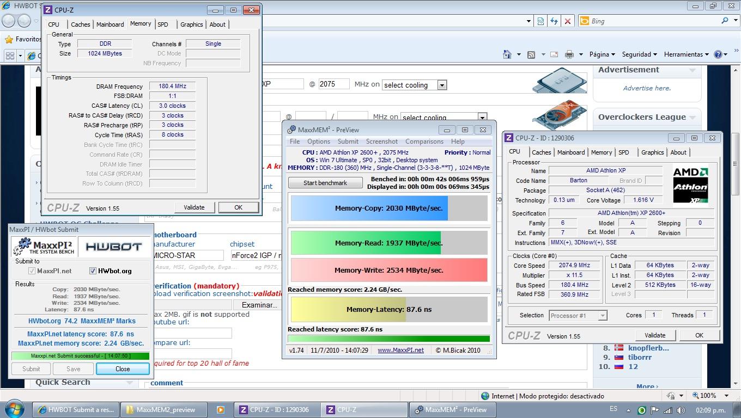741x418 pixels.
Task: Open the Seguridad dropdown menu
Action: tap(639, 54)
